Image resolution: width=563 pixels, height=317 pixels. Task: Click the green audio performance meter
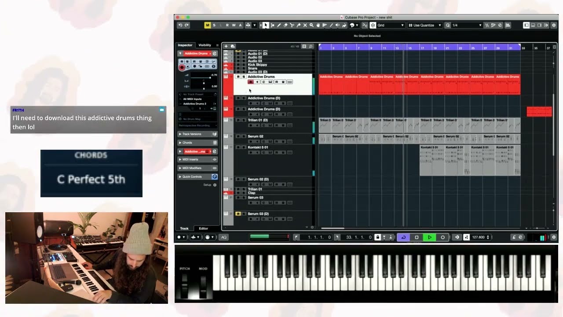[x=269, y=237]
